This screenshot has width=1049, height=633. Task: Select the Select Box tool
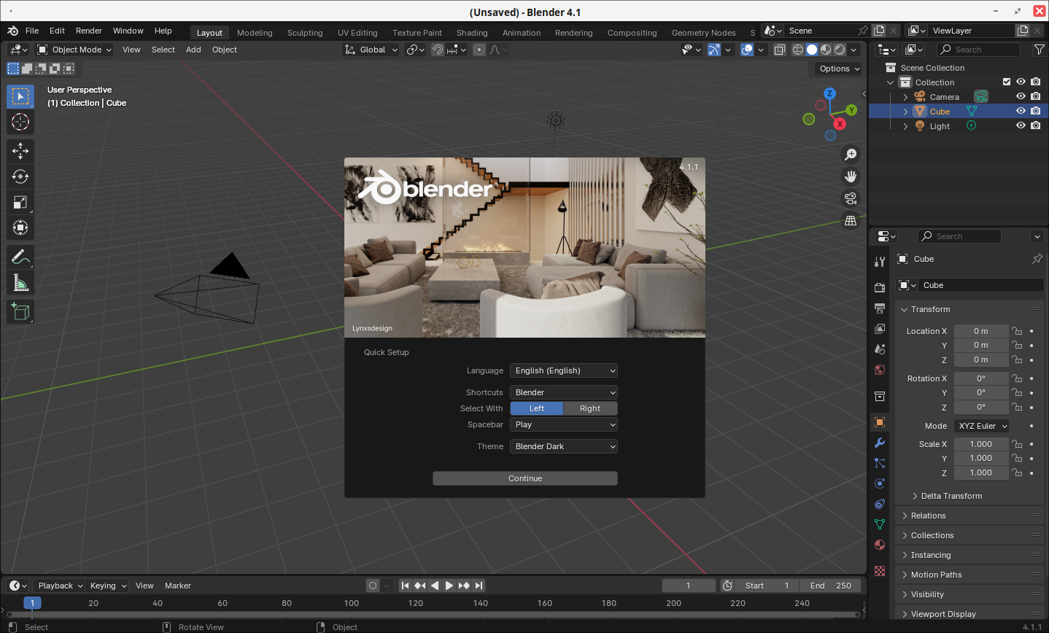coord(20,96)
